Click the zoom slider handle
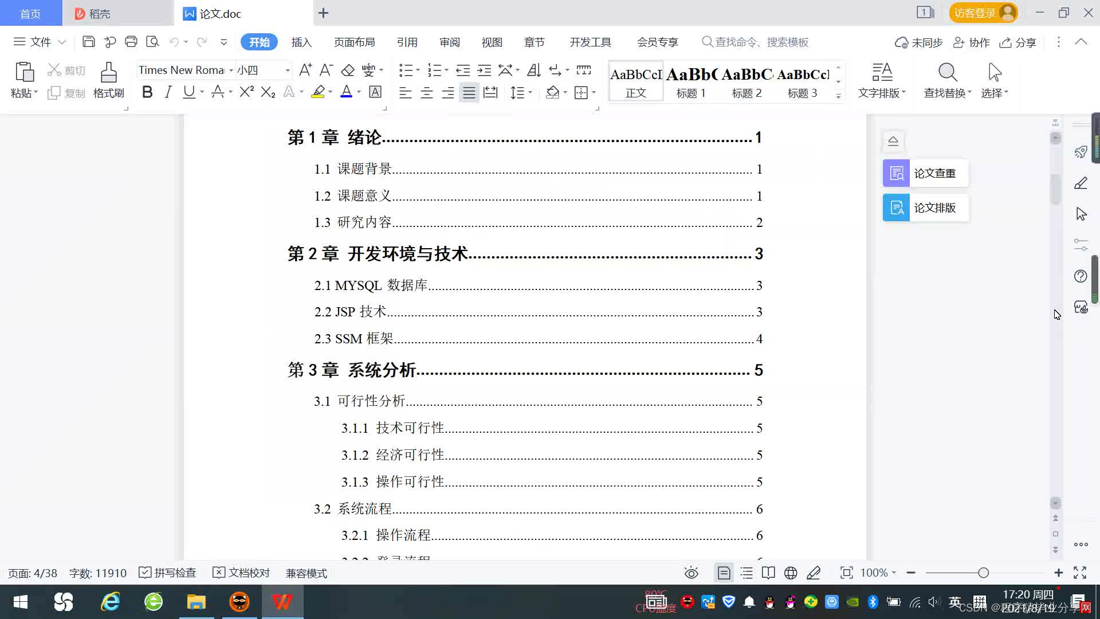 tap(984, 573)
